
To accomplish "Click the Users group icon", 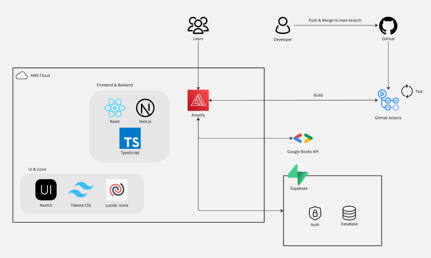I will (x=198, y=26).
